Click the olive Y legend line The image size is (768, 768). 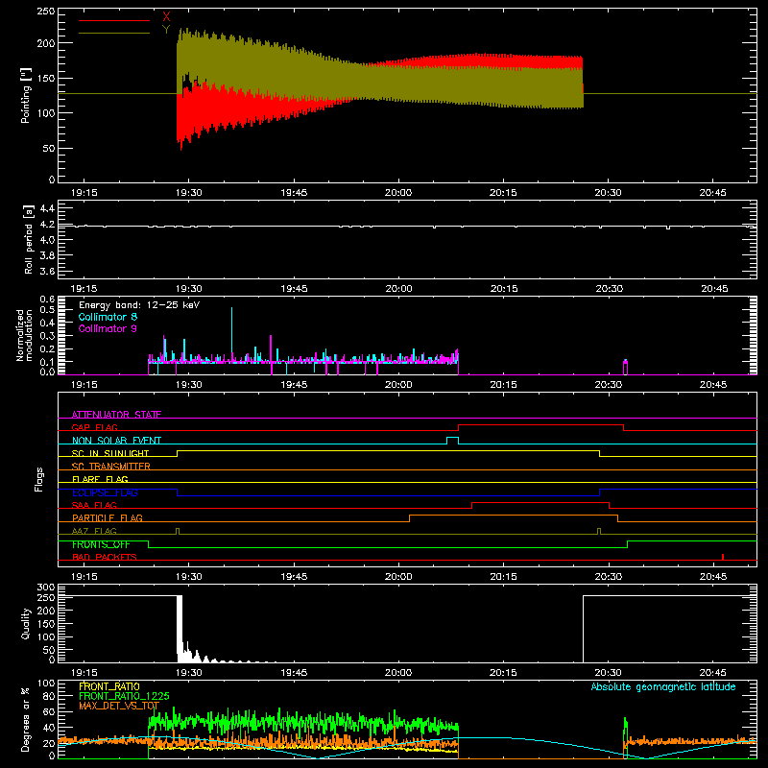[114, 34]
